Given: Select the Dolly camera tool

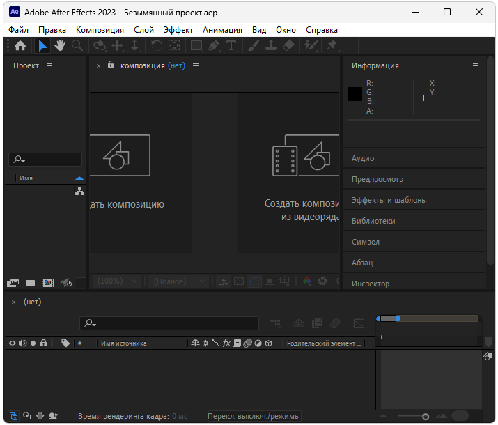Looking at the screenshot, I should tap(134, 46).
